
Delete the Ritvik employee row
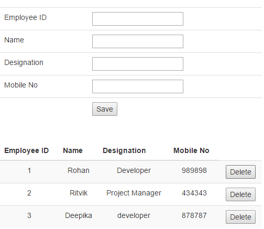point(240,194)
